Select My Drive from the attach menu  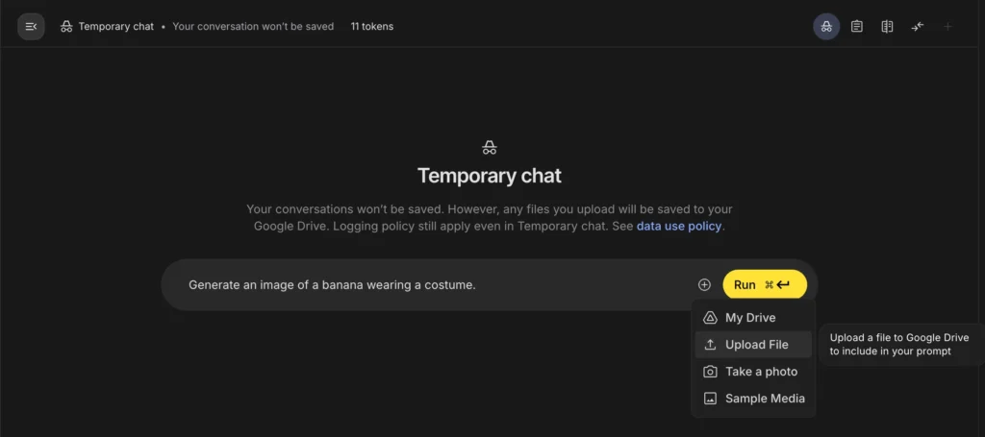(750, 318)
